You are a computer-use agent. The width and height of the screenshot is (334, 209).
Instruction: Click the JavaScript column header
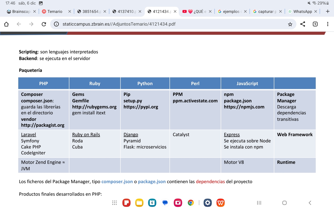247,83
